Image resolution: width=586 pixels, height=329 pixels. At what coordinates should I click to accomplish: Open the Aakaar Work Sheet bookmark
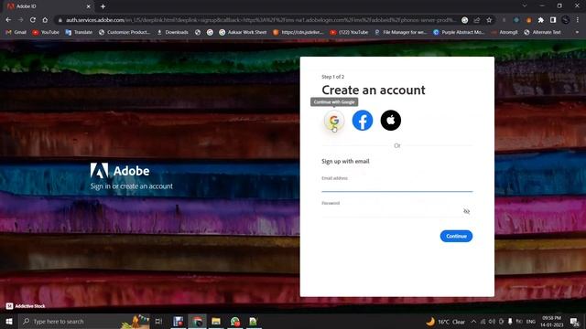[x=243, y=33]
